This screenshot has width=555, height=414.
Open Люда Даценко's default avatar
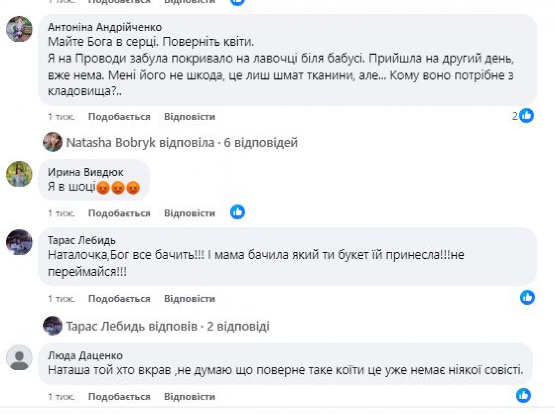pos(19,357)
